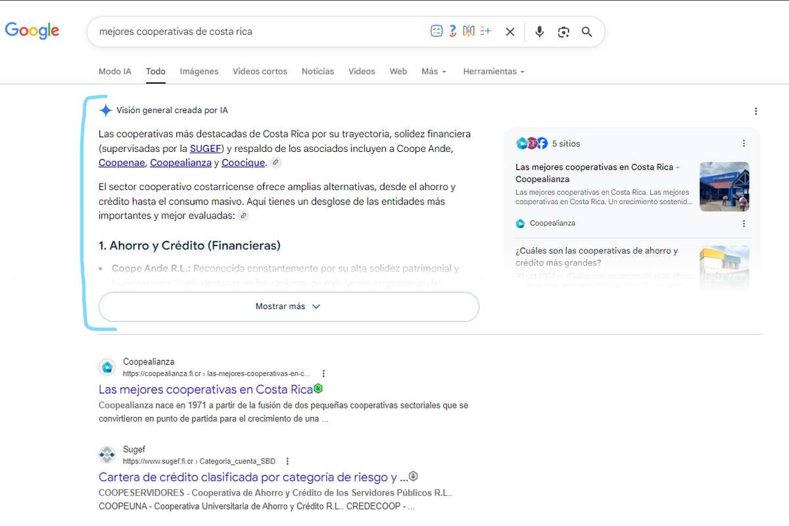
Task: Click the AI overview sparkle icon
Action: pyautogui.click(x=106, y=110)
